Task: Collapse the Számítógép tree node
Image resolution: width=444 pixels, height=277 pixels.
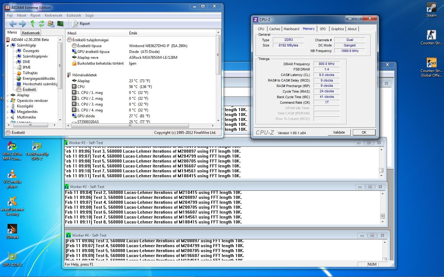Action: (8, 45)
